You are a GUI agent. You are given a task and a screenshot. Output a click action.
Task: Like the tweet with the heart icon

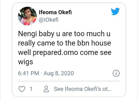[x=22, y=89]
